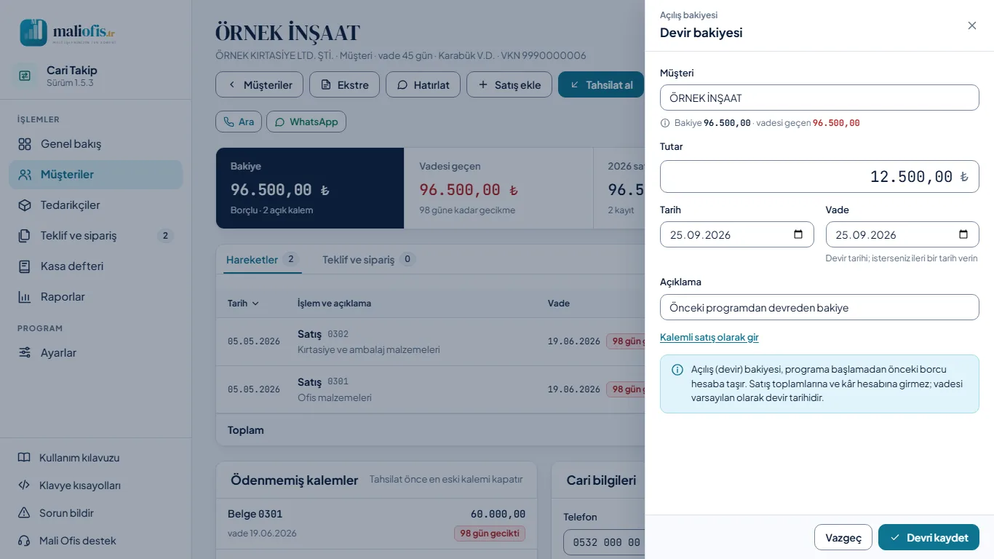Open Kasa defteri page

tap(96, 266)
